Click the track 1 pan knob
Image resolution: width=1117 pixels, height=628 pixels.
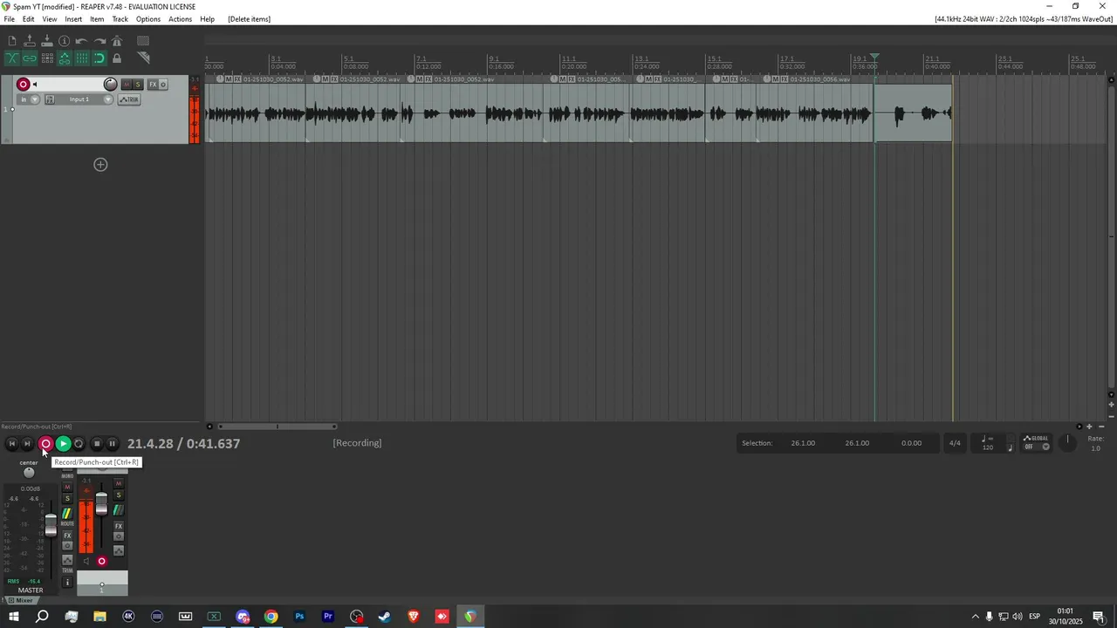pyautogui.click(x=111, y=85)
